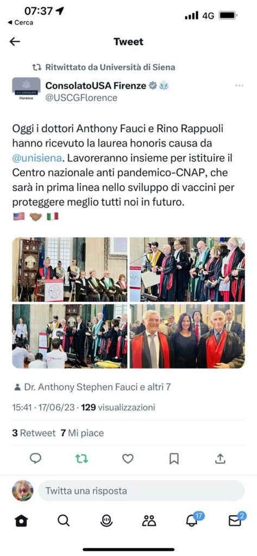View the 3 Retweet list
Viewport: 257px width, 556px height.
[34, 433]
